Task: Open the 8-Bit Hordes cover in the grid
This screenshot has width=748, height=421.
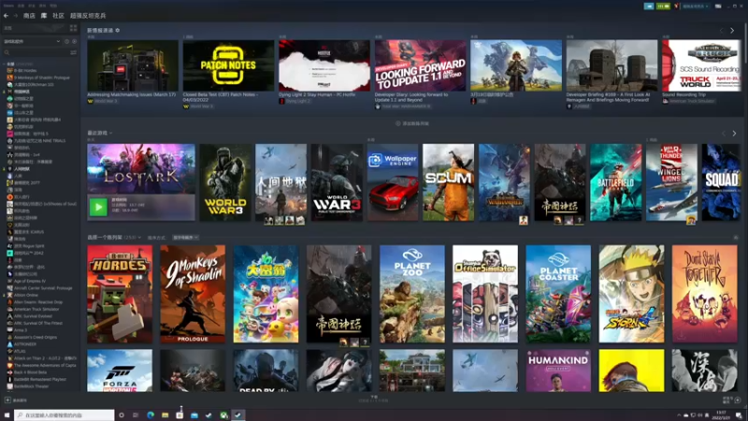Action: [x=120, y=294]
